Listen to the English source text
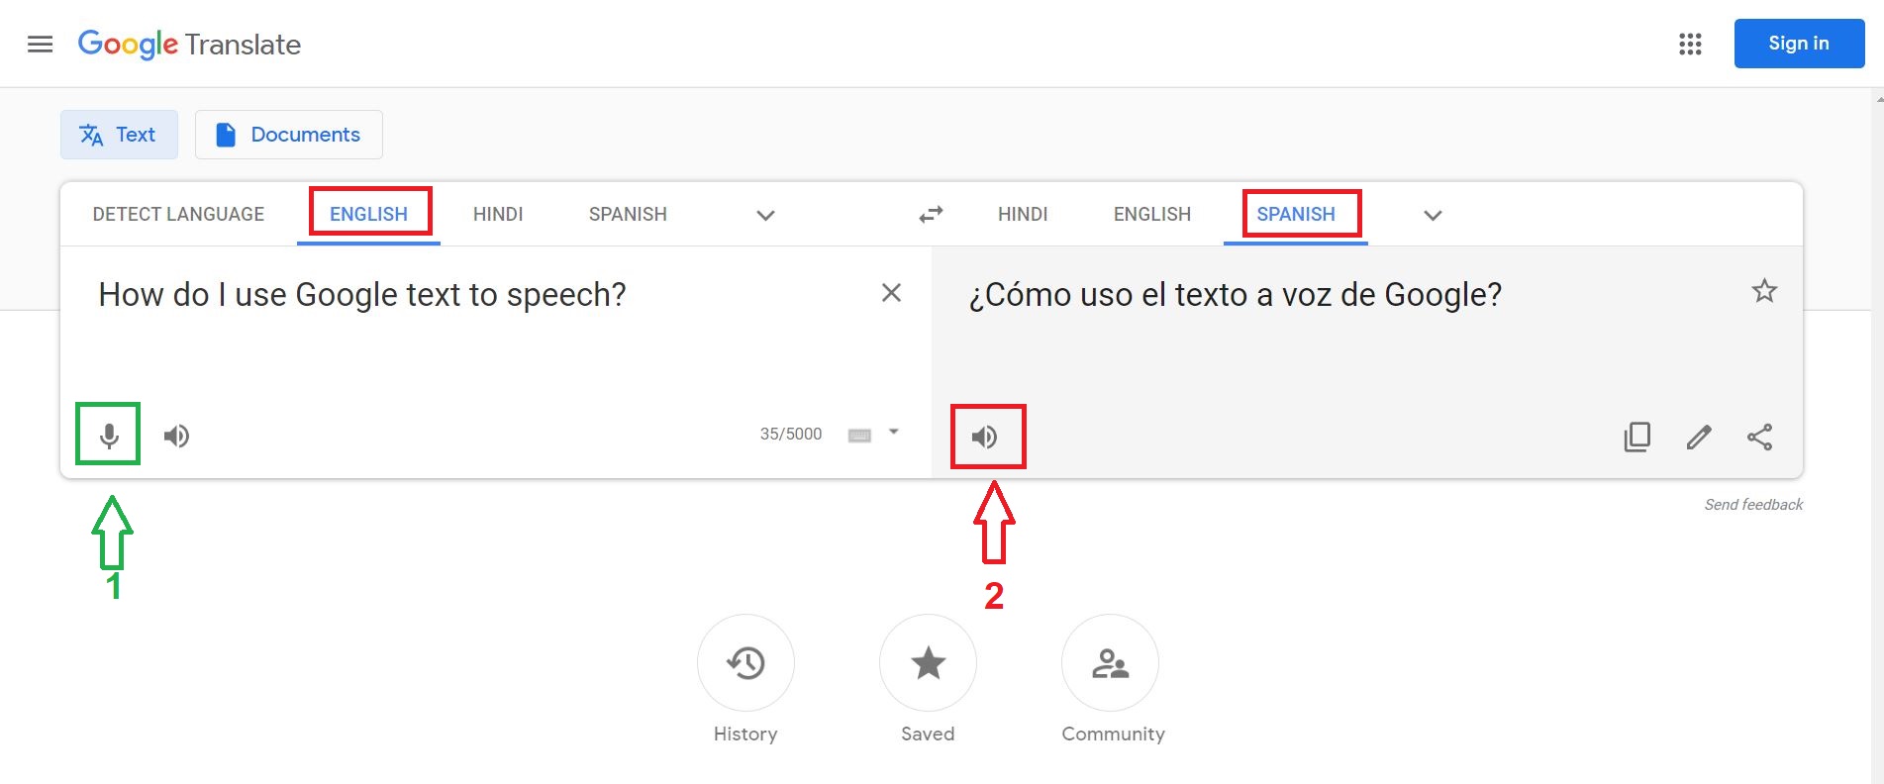The image size is (1884, 784). pos(177,436)
